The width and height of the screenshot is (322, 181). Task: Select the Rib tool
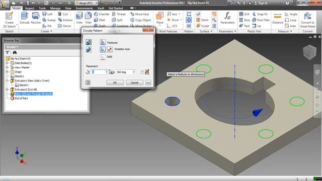[x=47, y=26]
